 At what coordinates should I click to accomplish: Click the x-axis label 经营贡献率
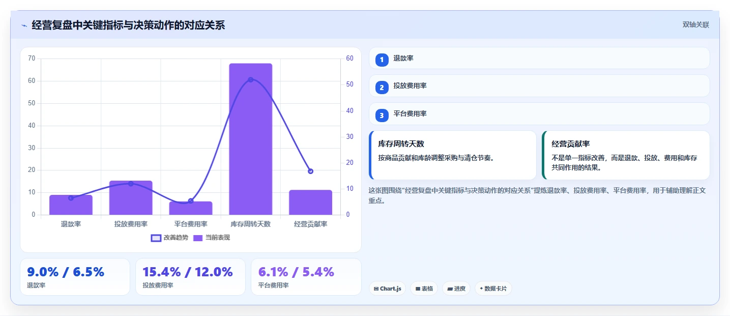tap(310, 224)
